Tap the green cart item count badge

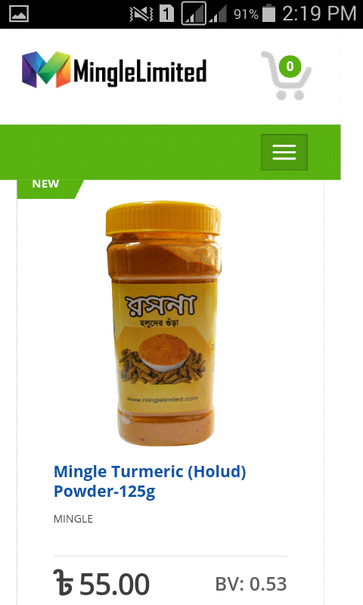click(290, 67)
